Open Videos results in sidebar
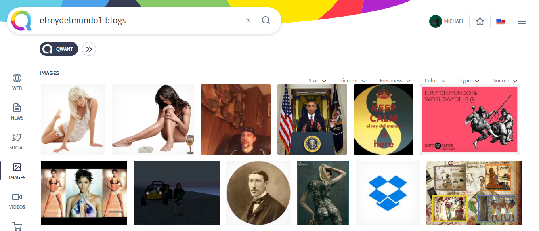 coord(17,201)
